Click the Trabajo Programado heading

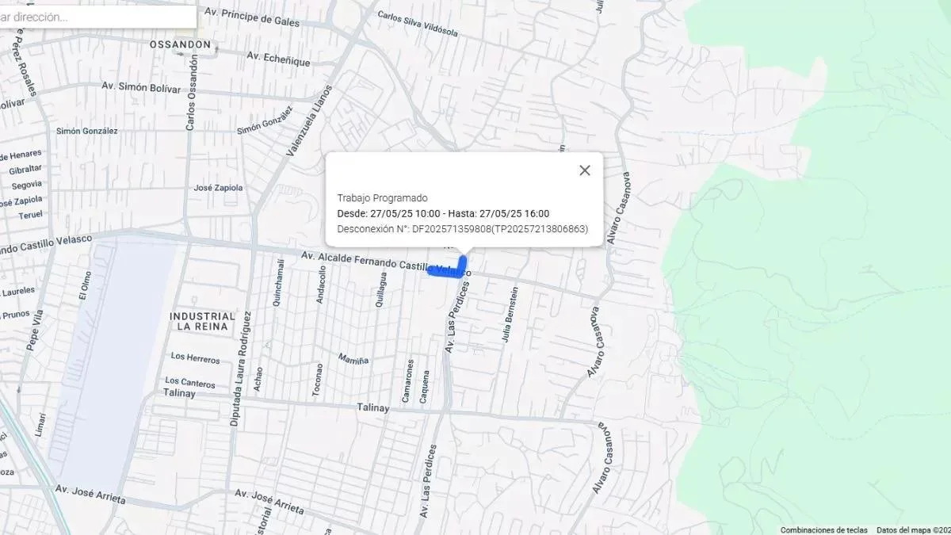pos(382,198)
